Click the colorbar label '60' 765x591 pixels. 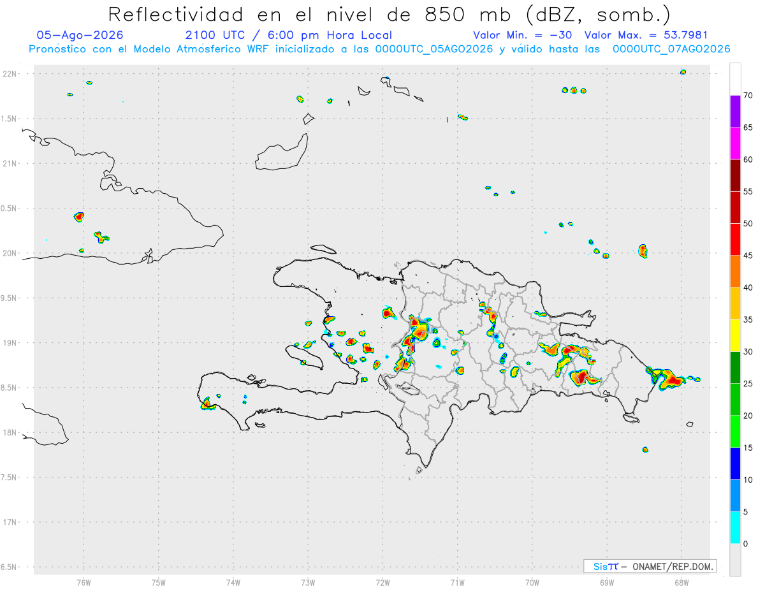(748, 159)
